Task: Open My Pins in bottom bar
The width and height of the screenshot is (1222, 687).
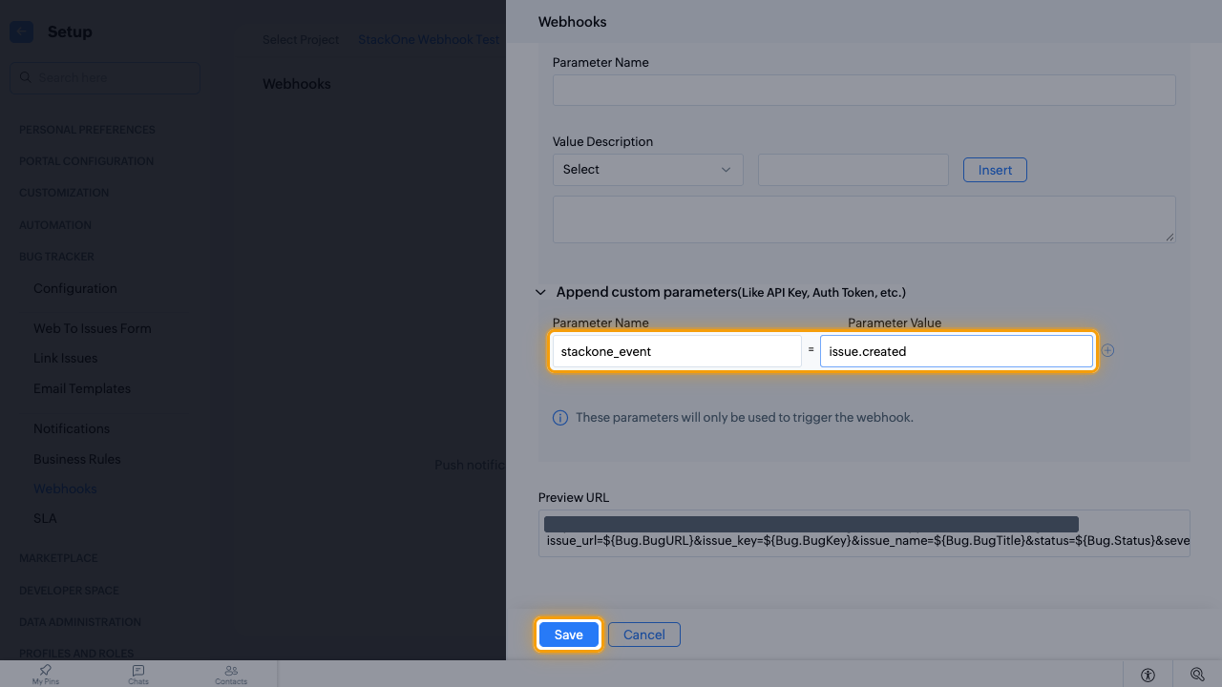Action: 45,675
